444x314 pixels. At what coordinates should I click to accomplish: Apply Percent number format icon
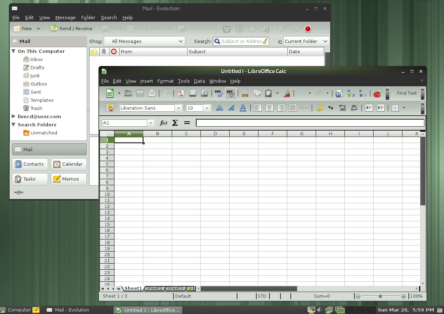[331, 108]
